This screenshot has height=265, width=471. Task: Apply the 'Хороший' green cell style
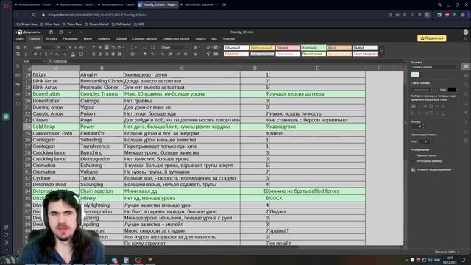[x=314, y=47]
